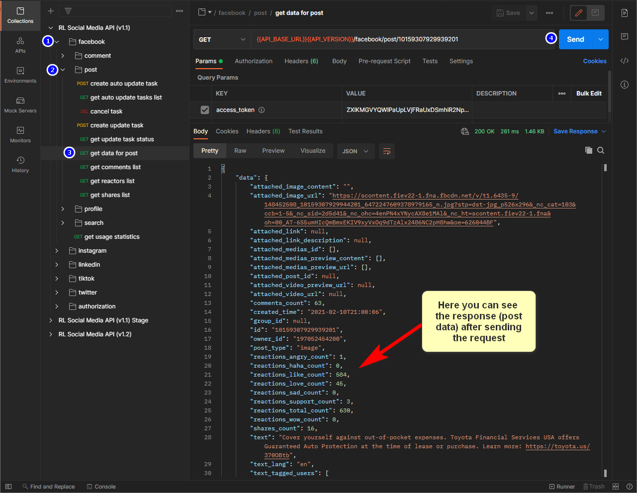The height and width of the screenshot is (493, 637).
Task: Open the Runner from the status bar
Action: click(x=562, y=486)
